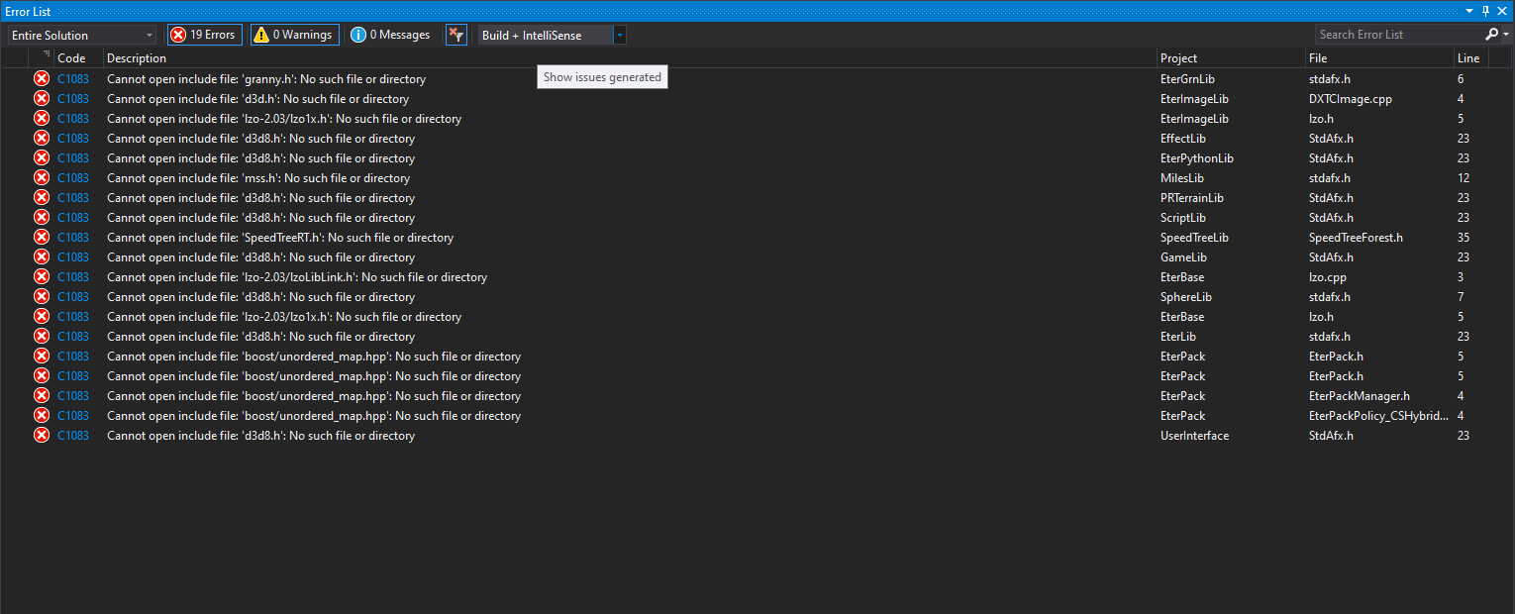The height and width of the screenshot is (614, 1515).
Task: Pin the Error List panel with auto-hide icon
Action: (1485, 10)
